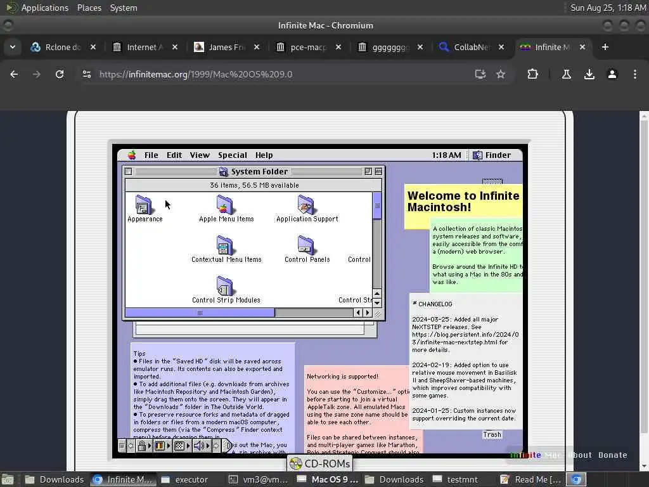Image resolution: width=649 pixels, height=487 pixels.
Task: Open the Chromium downloads icon
Action: point(589,74)
